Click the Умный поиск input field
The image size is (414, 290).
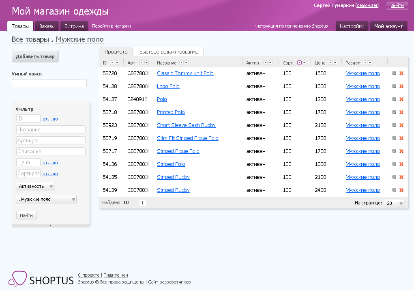click(49, 83)
